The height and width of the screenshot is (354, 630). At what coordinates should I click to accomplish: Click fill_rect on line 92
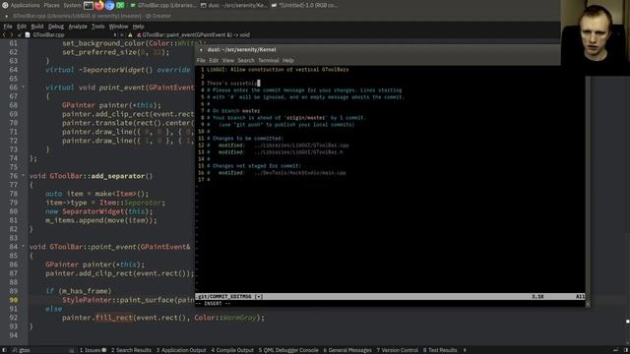click(114, 318)
